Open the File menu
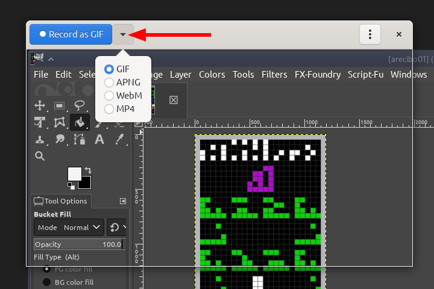The width and height of the screenshot is (434, 289). tap(41, 75)
